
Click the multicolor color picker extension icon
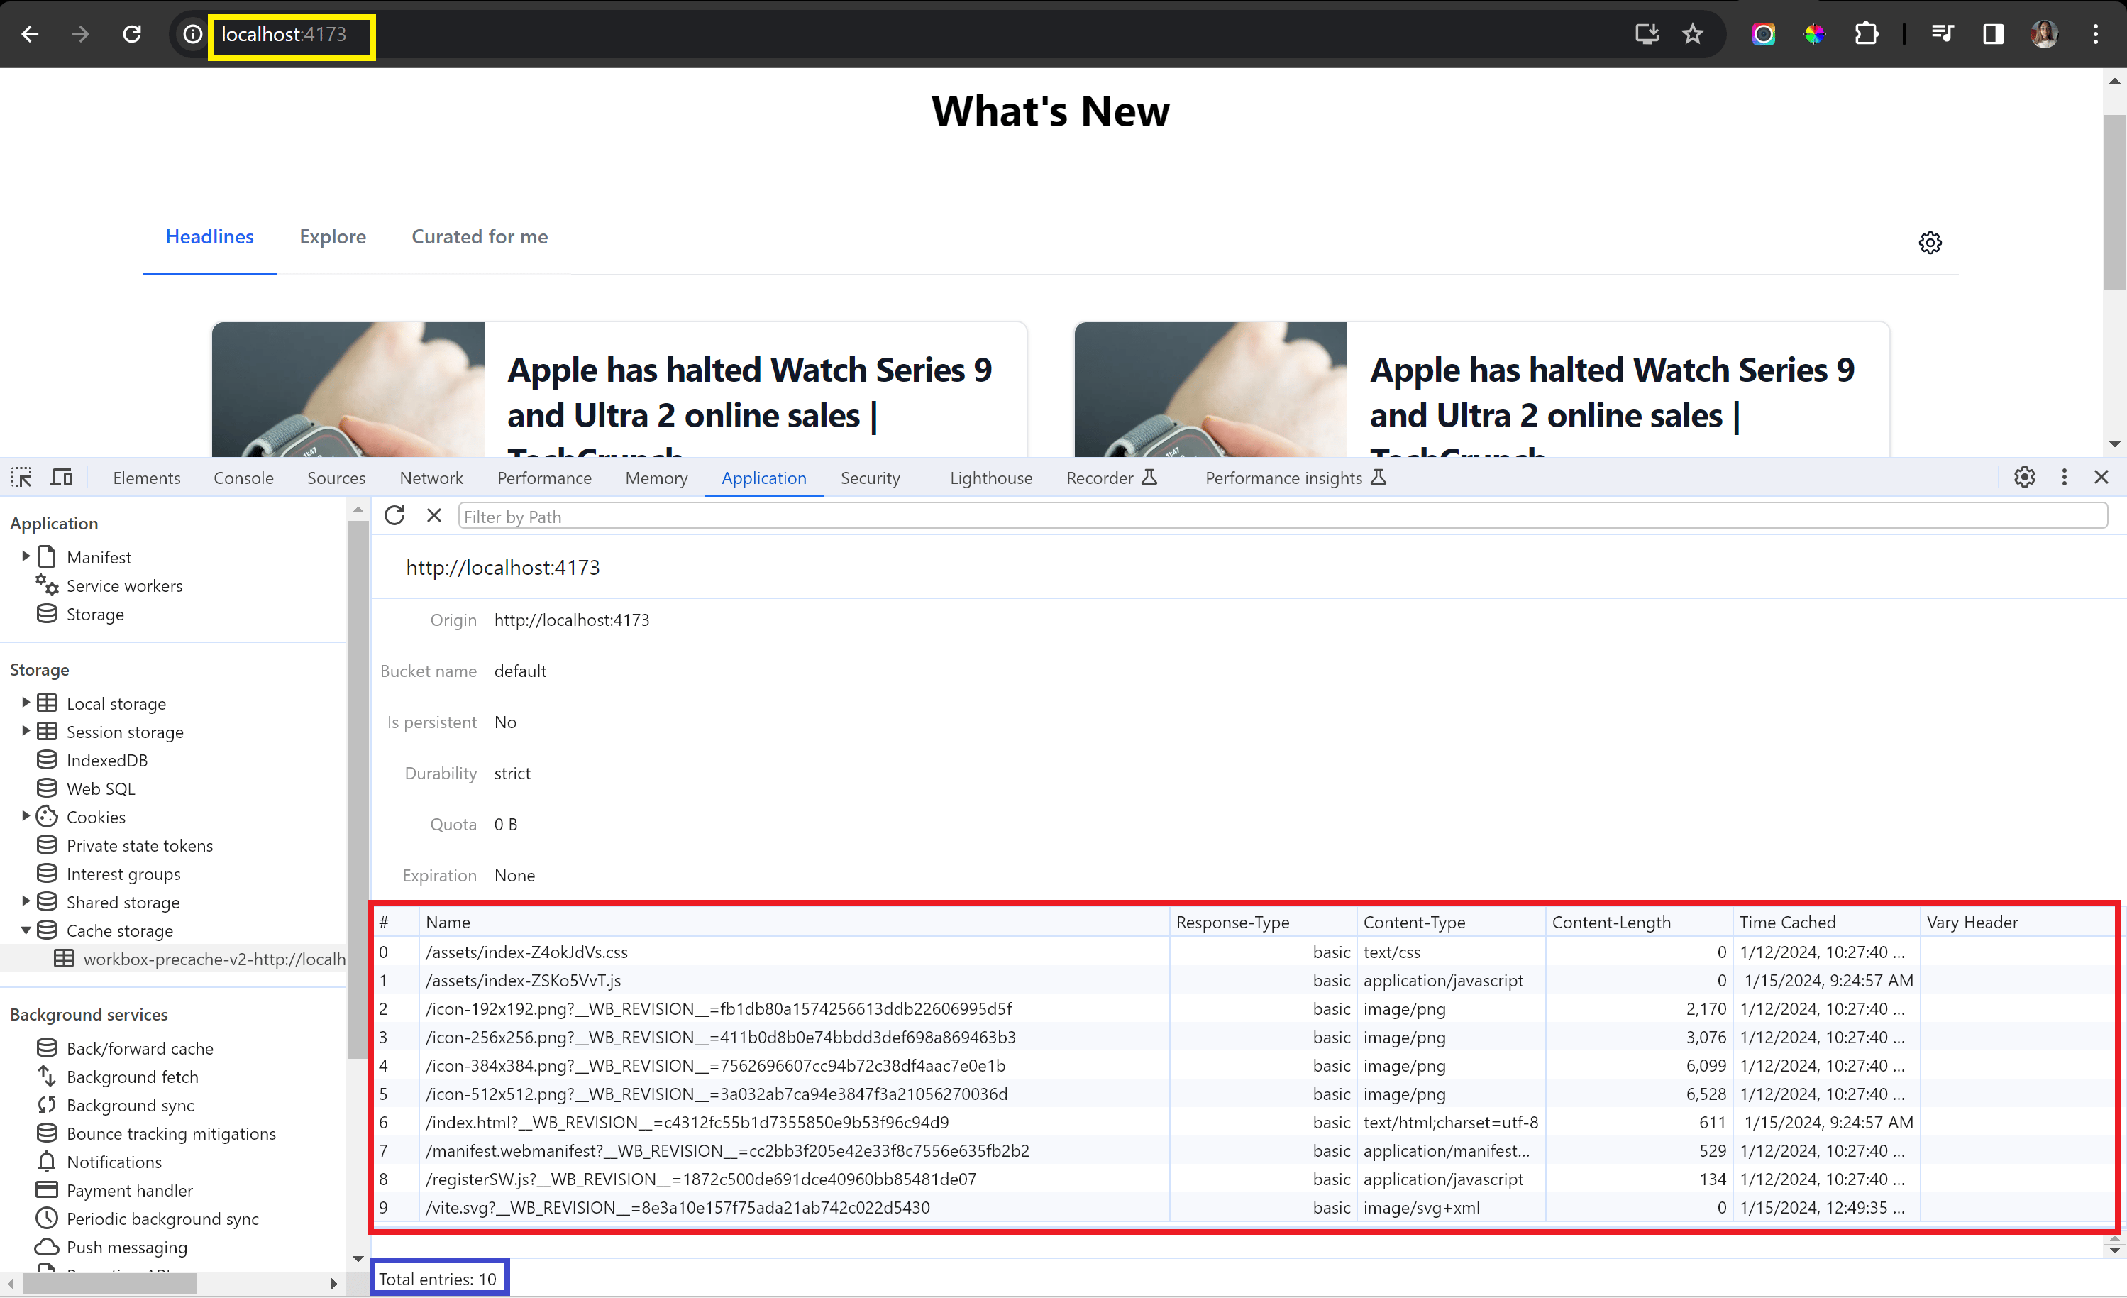[x=1815, y=35]
